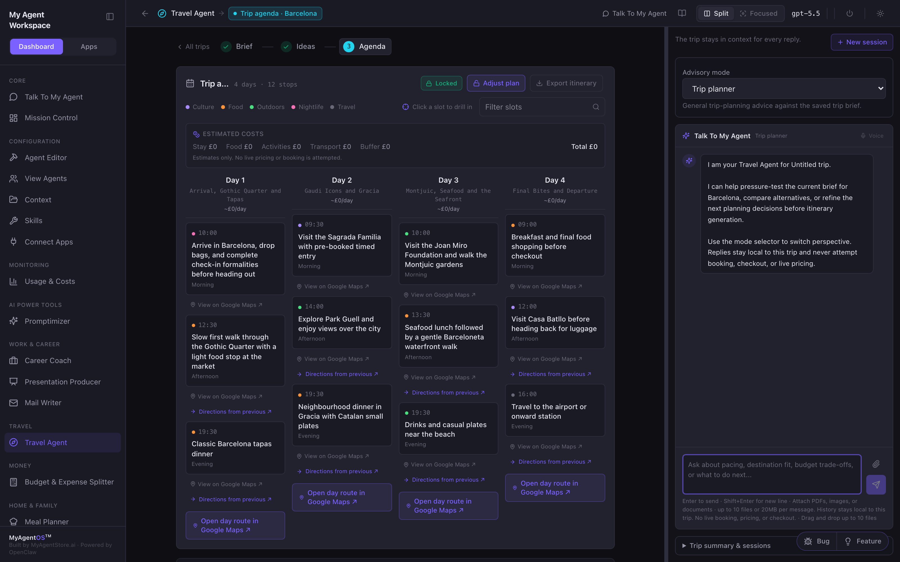Open Meal Planner in sidebar

coord(62,522)
